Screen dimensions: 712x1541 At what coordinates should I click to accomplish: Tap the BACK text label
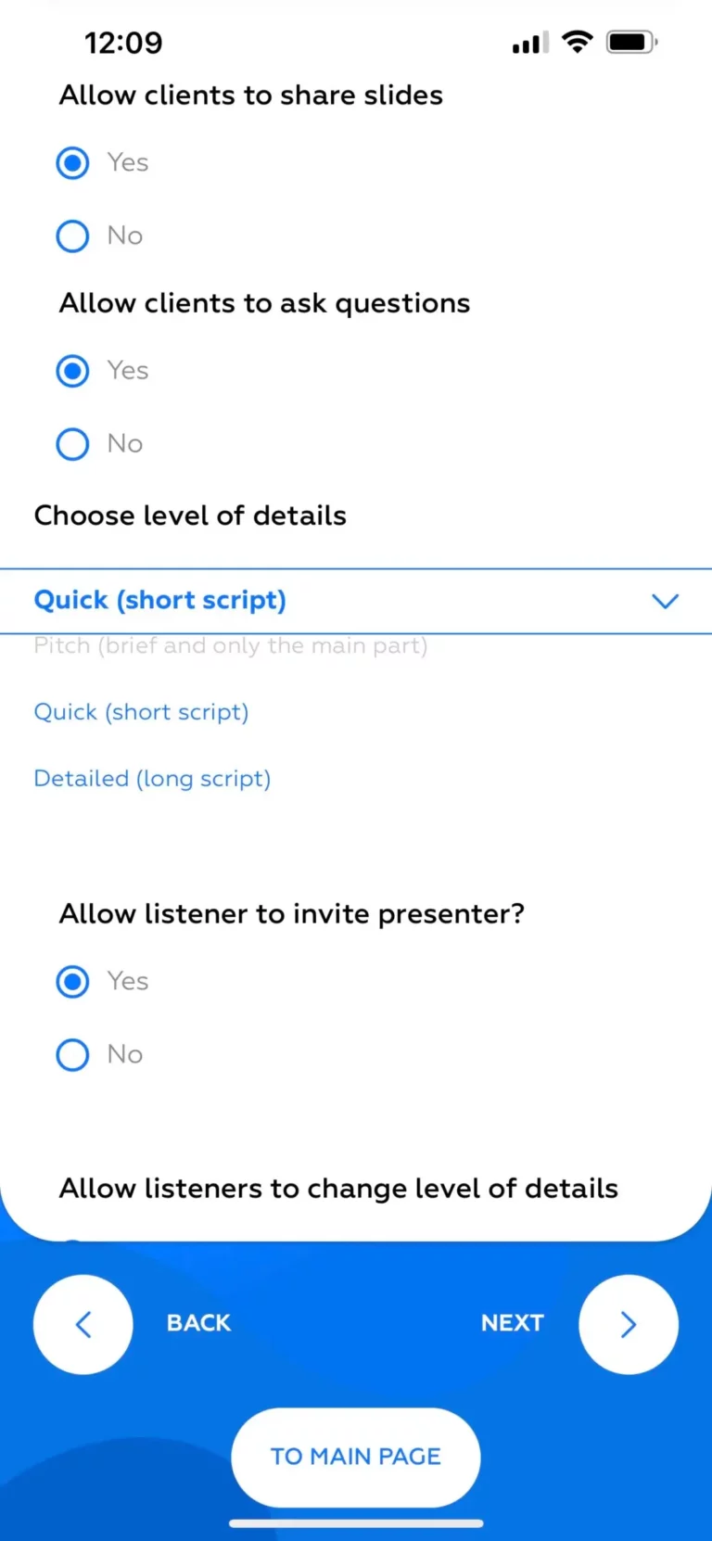198,1323
